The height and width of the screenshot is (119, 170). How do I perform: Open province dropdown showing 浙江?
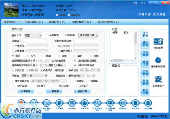tap(25, 75)
